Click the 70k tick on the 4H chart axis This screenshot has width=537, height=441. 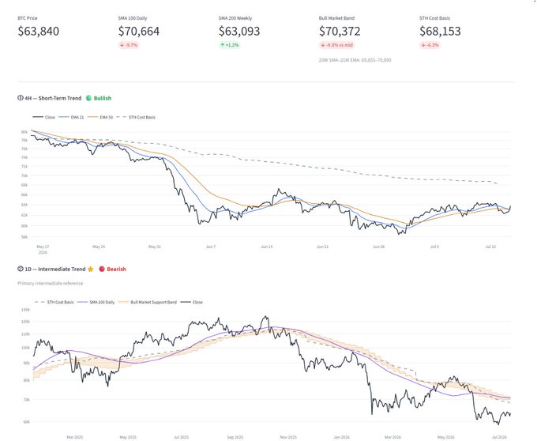[x=24, y=175]
